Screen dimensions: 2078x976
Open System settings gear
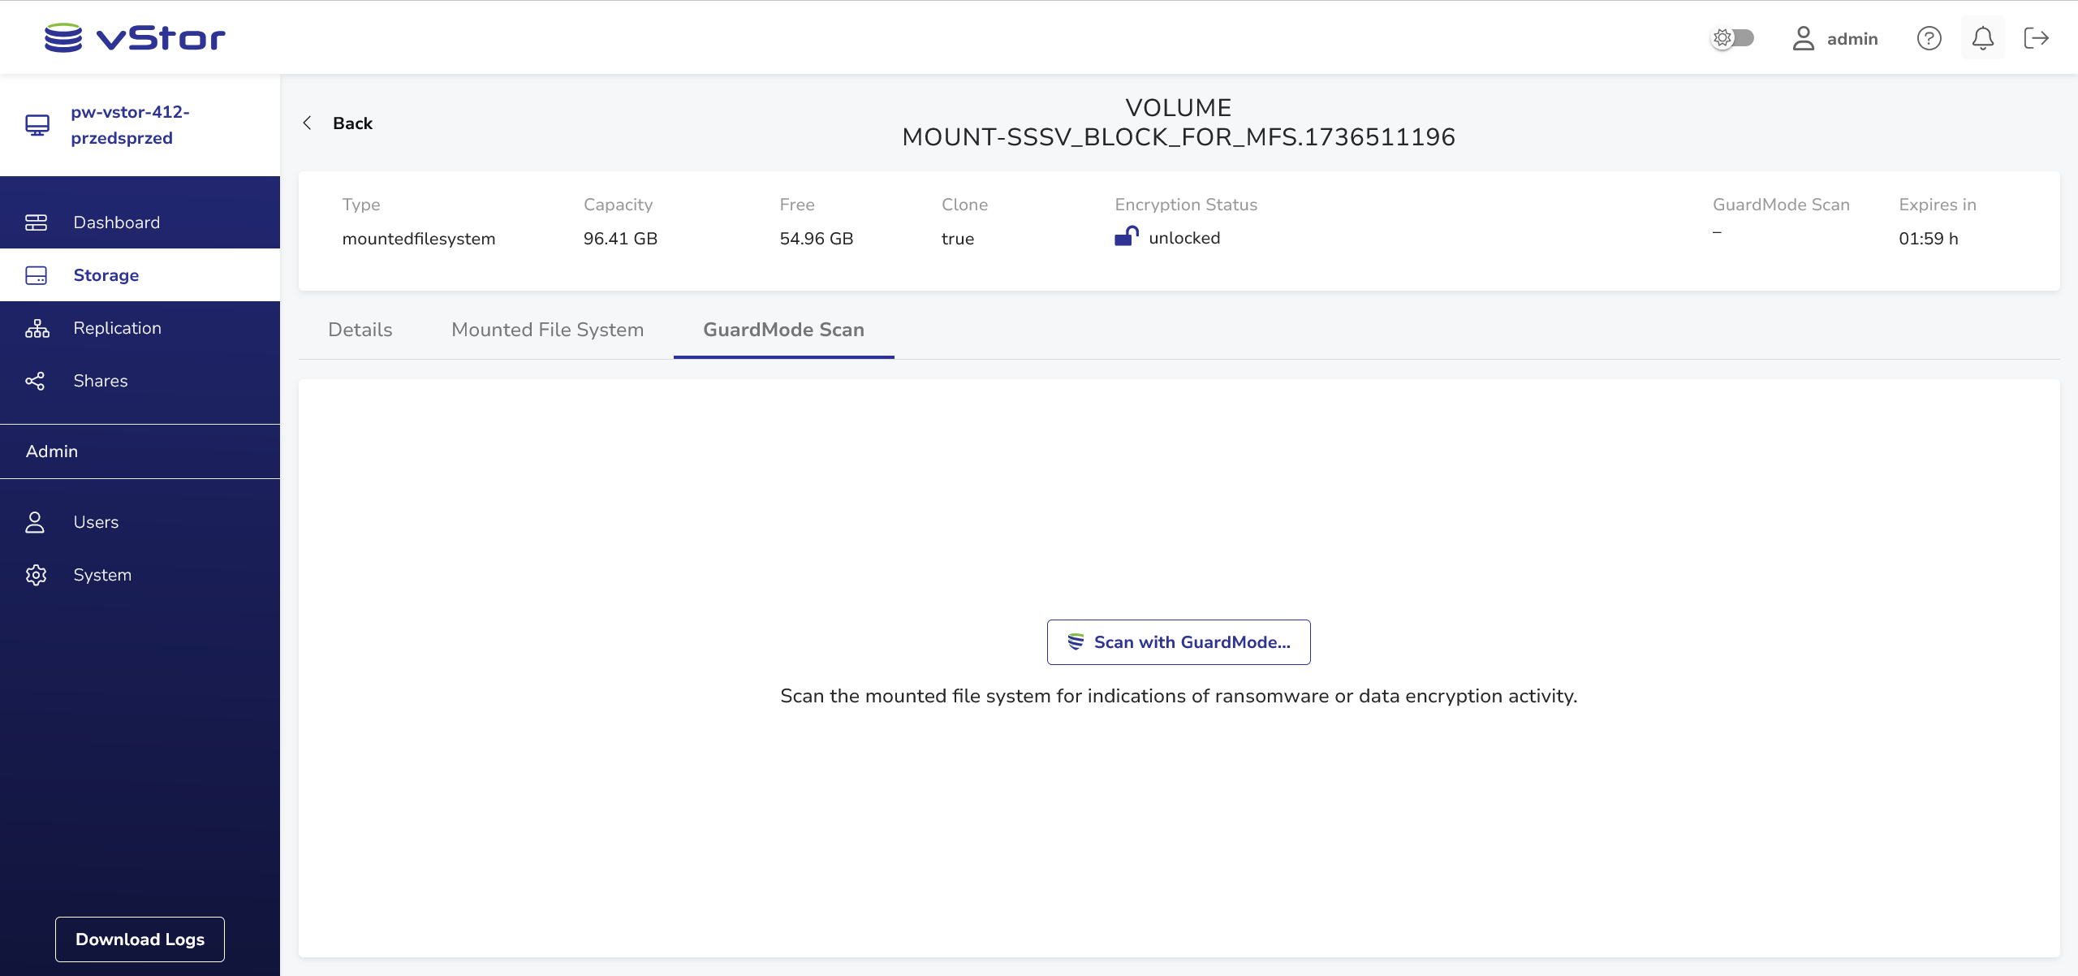point(37,575)
